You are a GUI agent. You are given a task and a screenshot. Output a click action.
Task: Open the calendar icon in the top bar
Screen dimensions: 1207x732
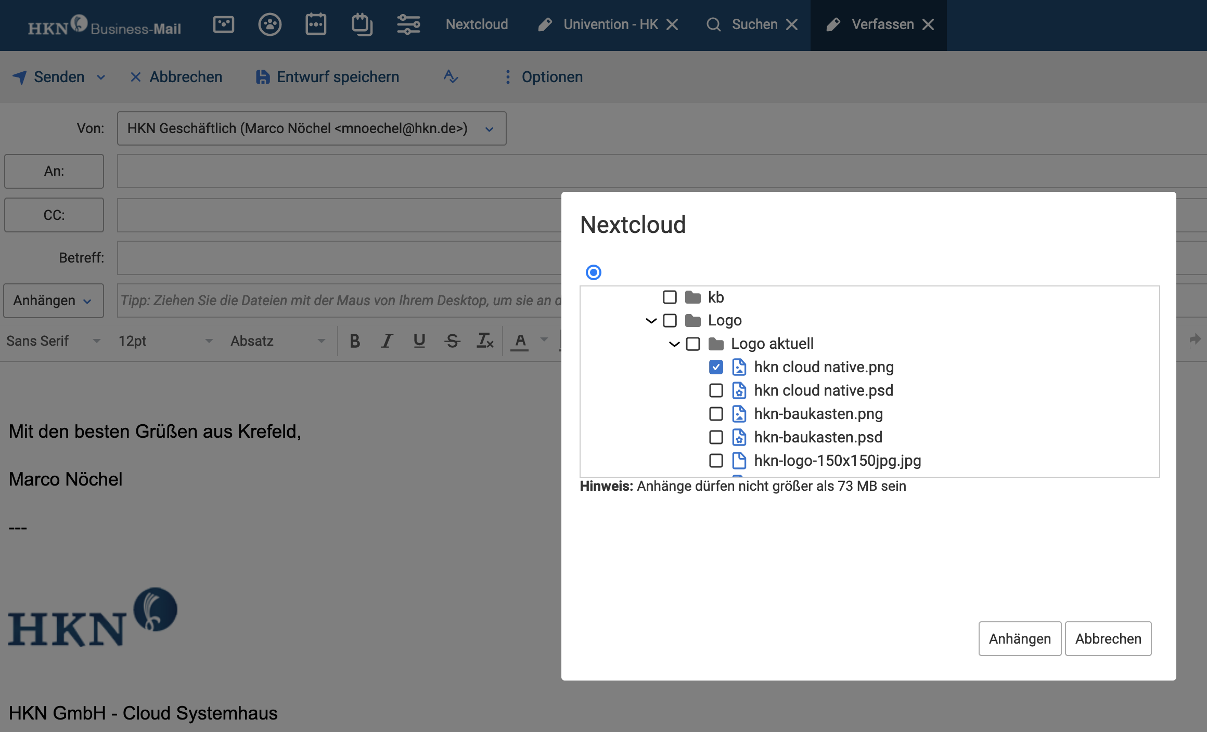click(x=316, y=24)
